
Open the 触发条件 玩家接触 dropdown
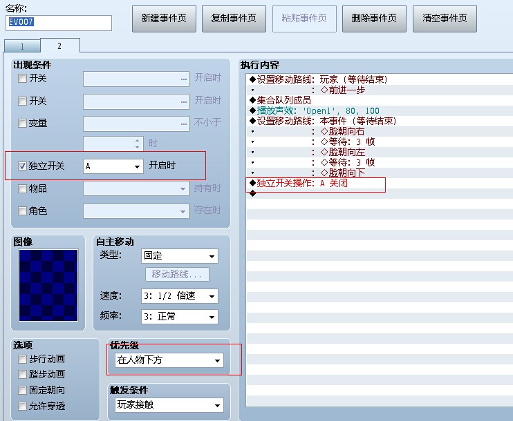point(169,405)
